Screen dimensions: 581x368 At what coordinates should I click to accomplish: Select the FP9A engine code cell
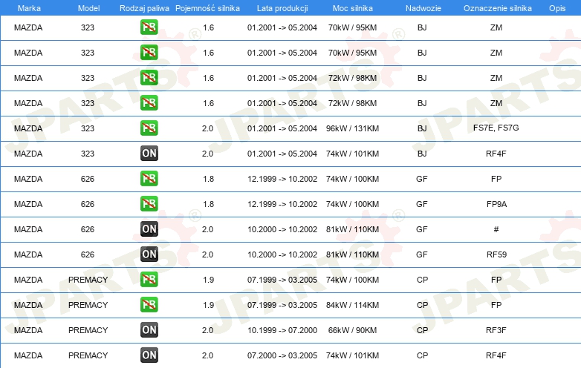[x=496, y=204]
